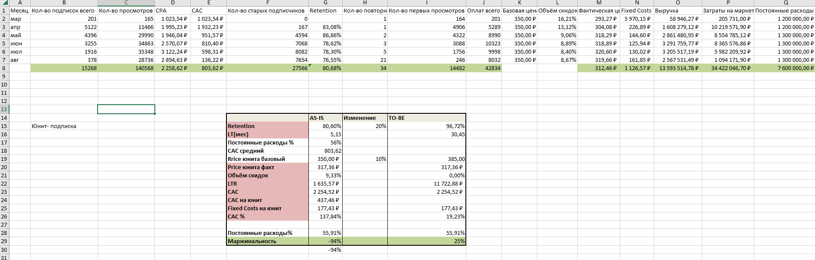
Task: Click the 'CAC' header cell in row 1
Action: pyautogui.click(x=209, y=10)
